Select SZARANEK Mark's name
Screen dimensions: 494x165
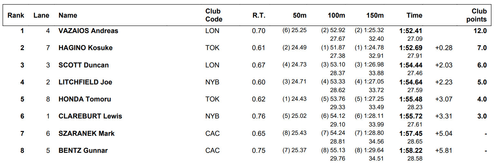pos(86,134)
